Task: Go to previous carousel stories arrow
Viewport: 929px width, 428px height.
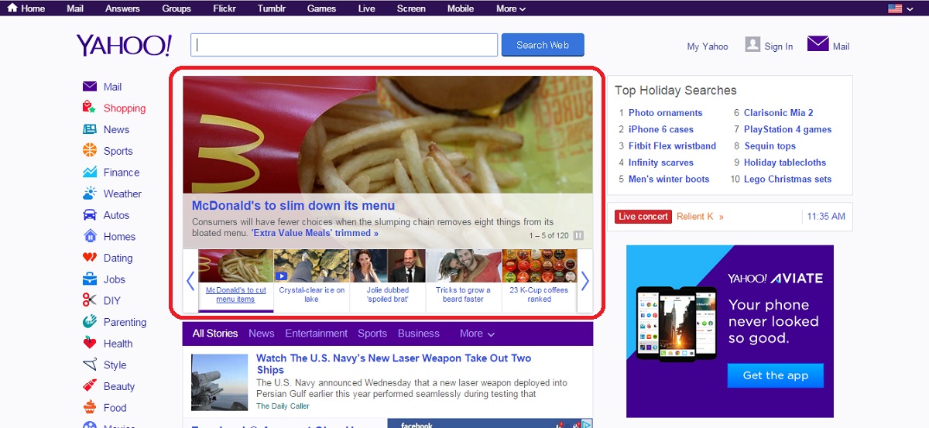Action: [190, 281]
